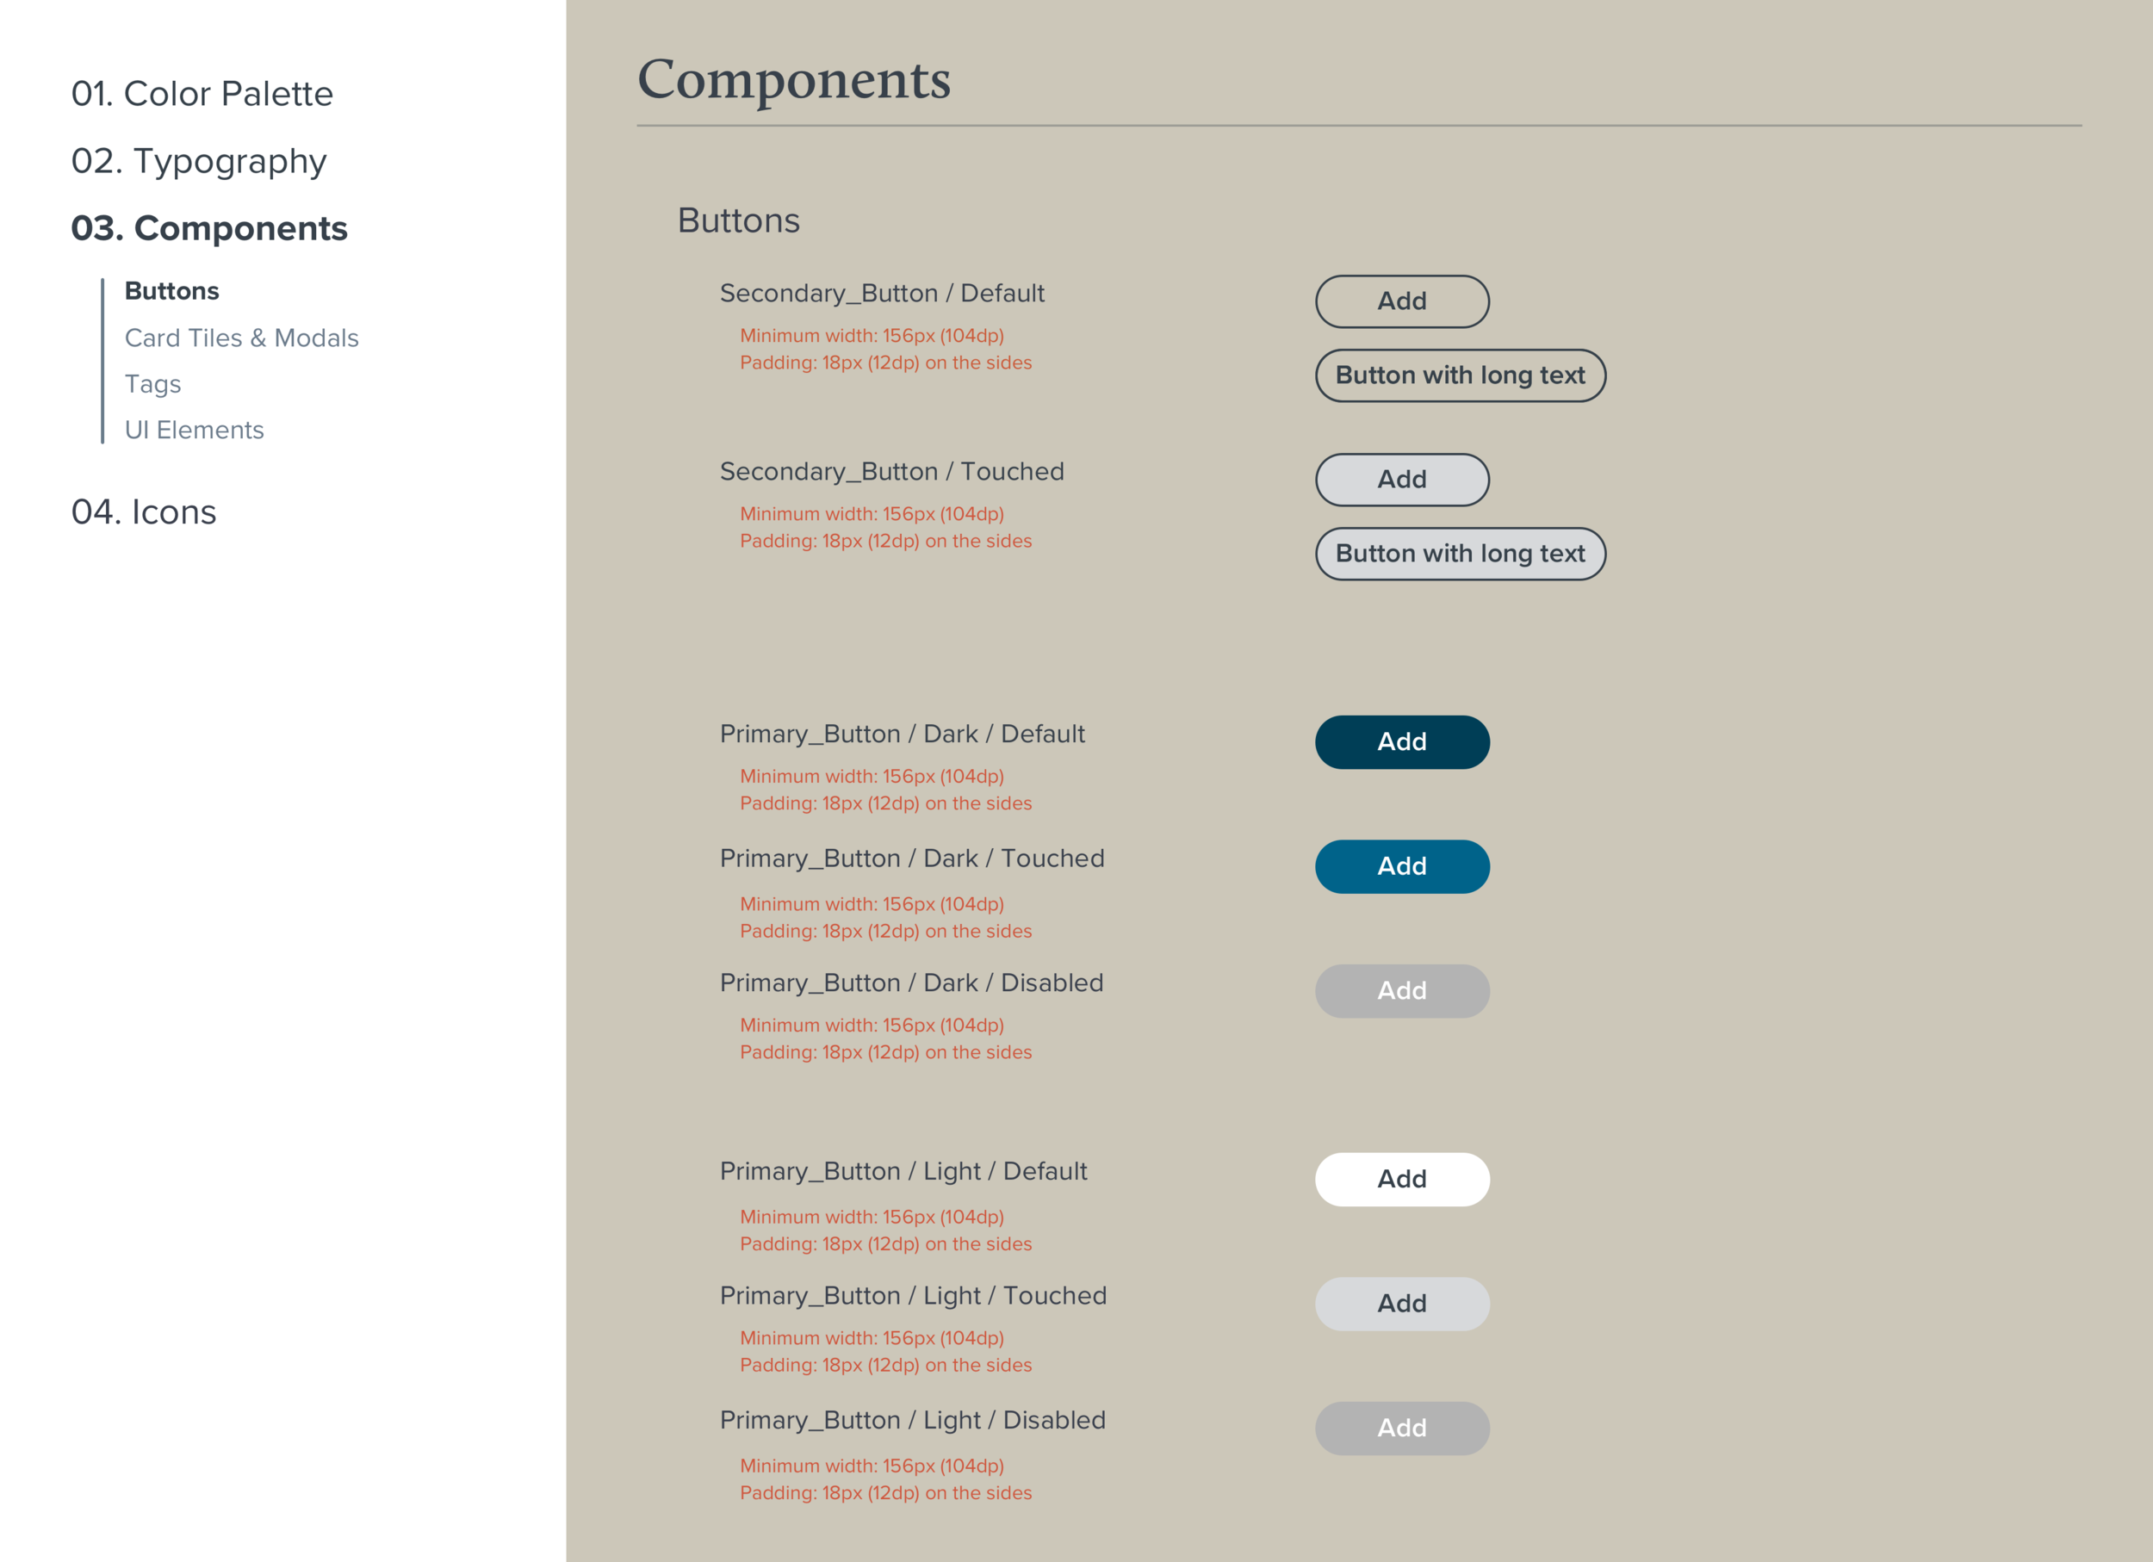Open the 04. Icons section

[143, 512]
